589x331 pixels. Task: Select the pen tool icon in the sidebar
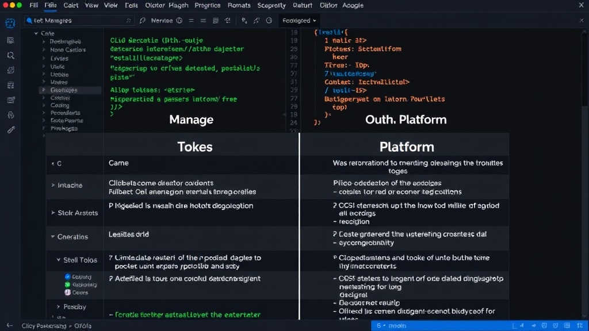pyautogui.click(x=11, y=130)
